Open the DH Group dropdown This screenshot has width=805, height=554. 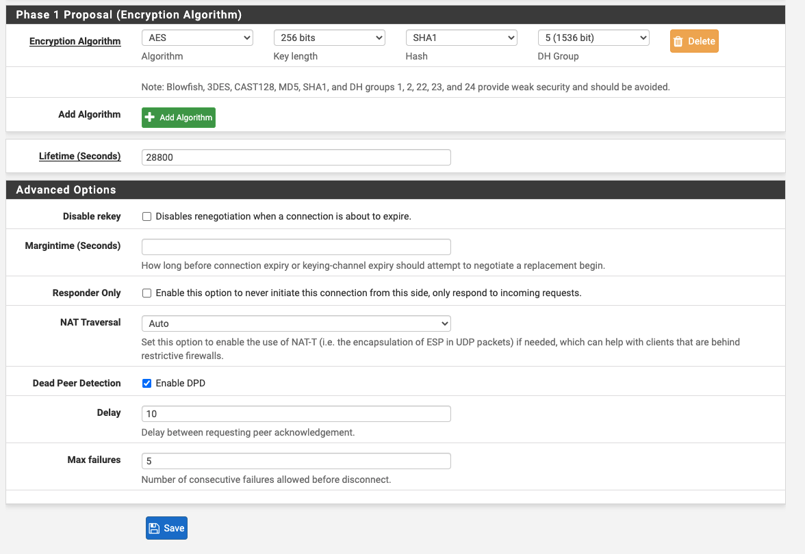pos(593,38)
